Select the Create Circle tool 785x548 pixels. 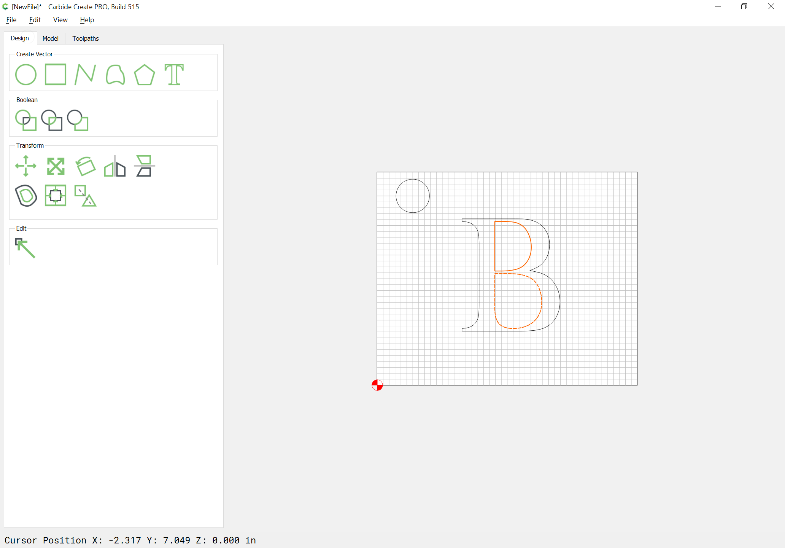[26, 75]
